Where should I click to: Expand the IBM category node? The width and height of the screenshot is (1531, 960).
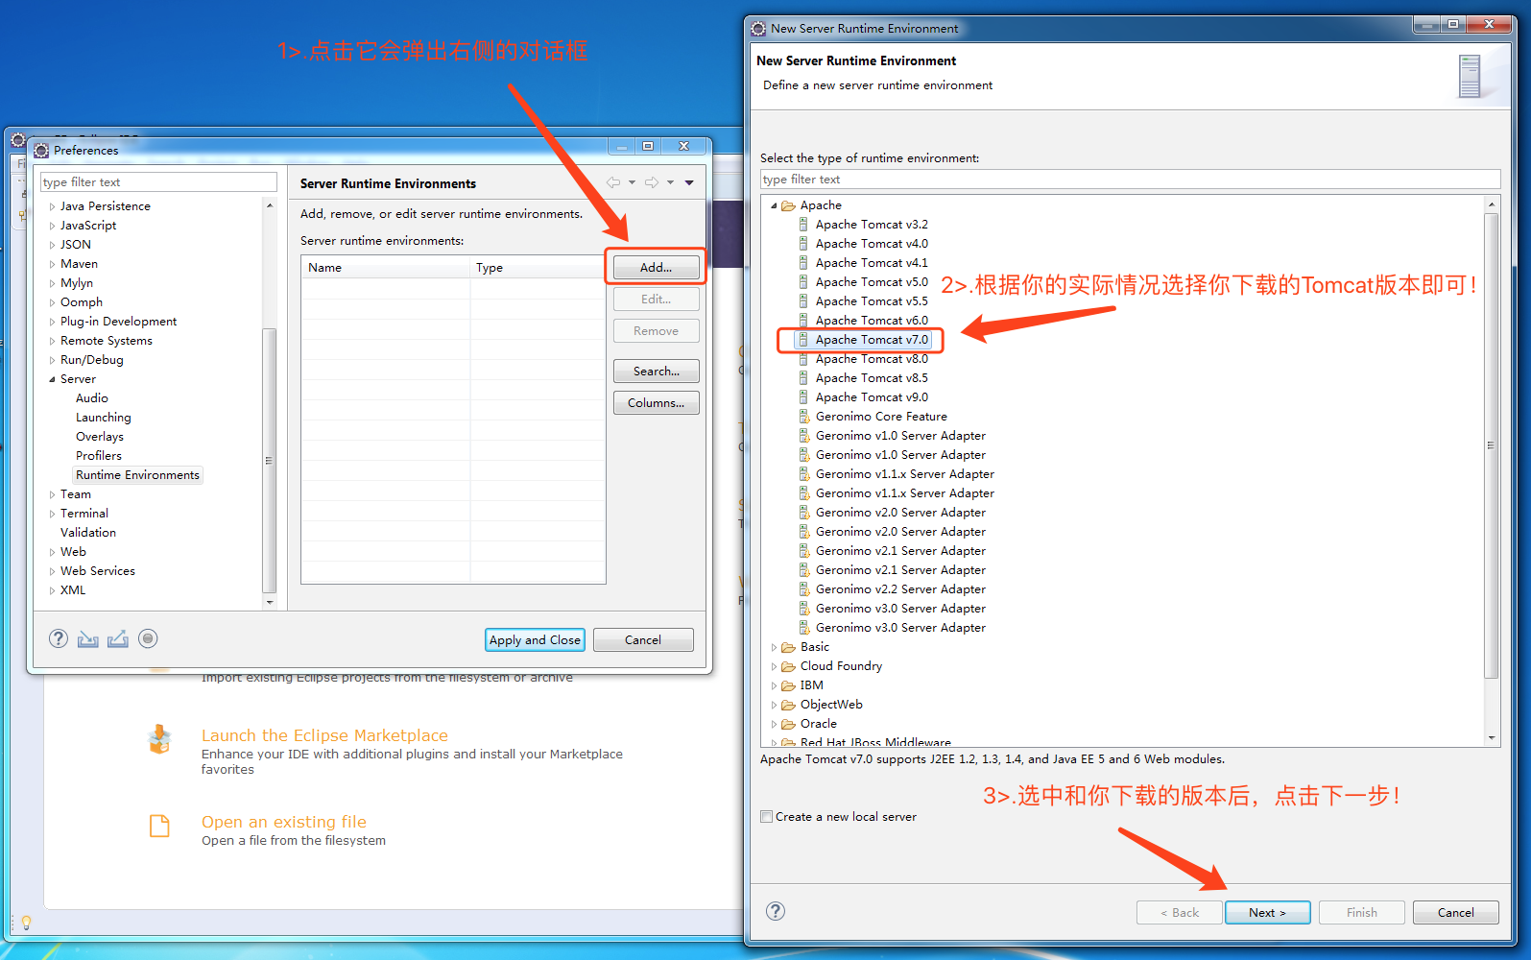[774, 685]
